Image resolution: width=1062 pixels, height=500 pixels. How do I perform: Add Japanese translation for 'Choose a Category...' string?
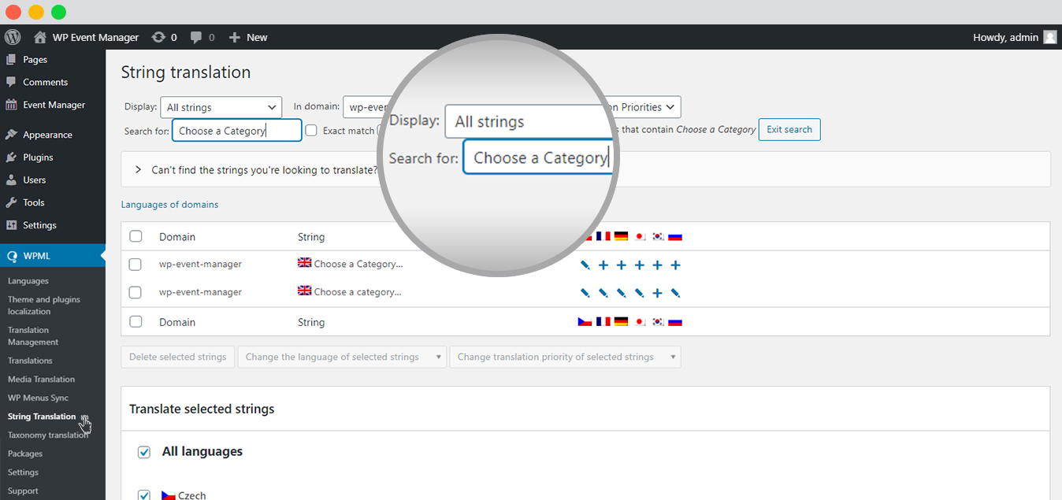(x=640, y=265)
